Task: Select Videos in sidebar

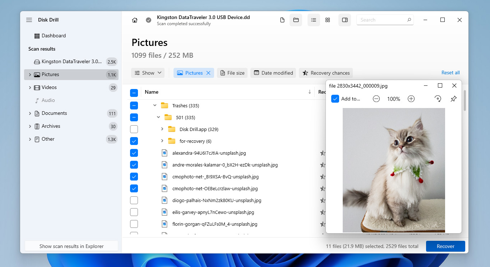Action: click(71, 88)
